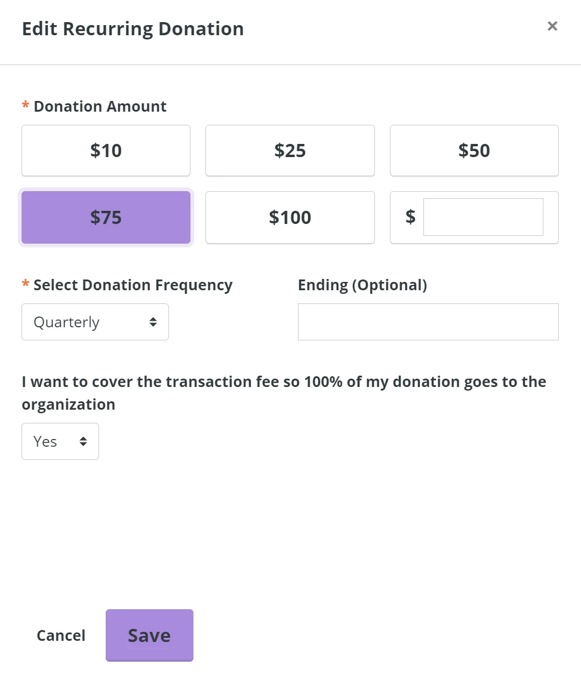The height and width of the screenshot is (685, 581).
Task: Change Quarterly to another frequency option
Action: coord(95,321)
